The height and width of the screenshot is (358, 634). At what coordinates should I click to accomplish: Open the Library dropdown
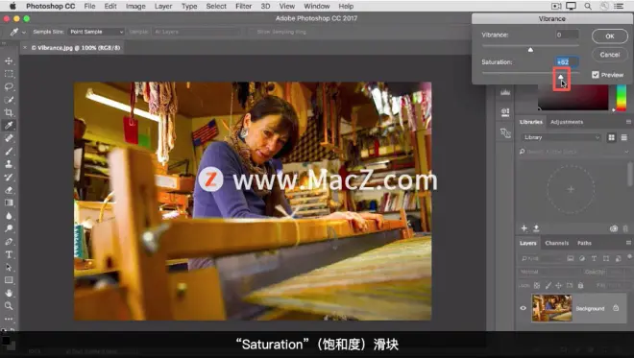point(561,137)
